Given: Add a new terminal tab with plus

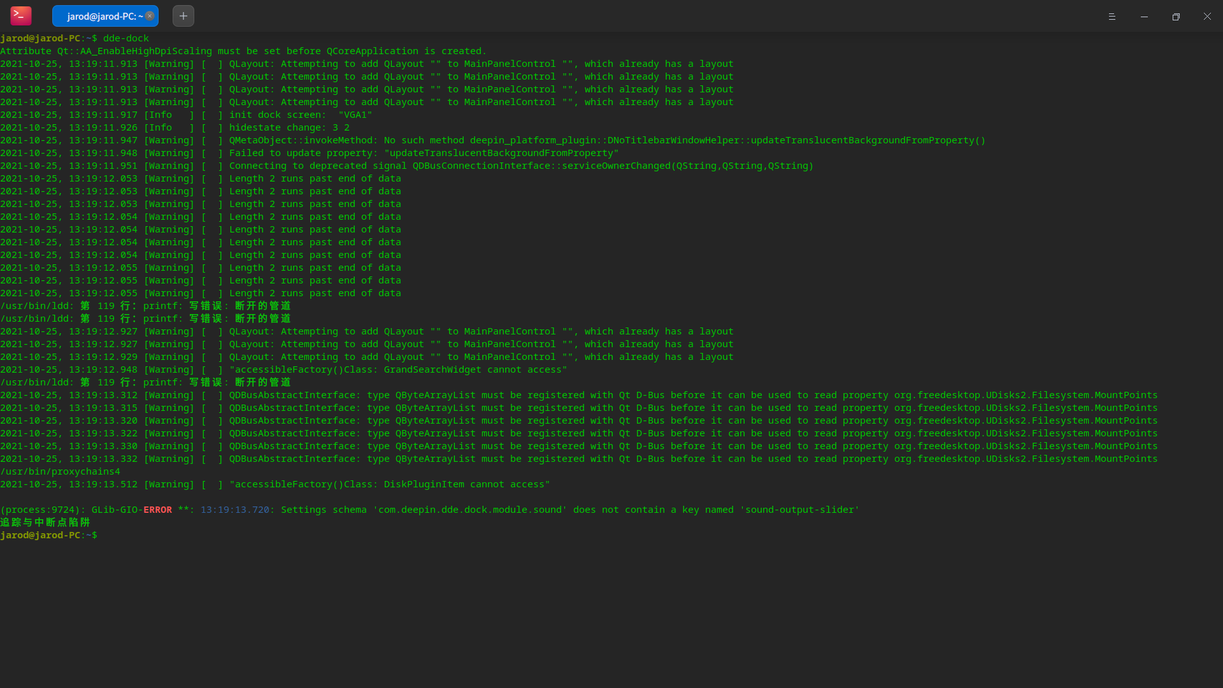Looking at the screenshot, I should click(183, 16).
